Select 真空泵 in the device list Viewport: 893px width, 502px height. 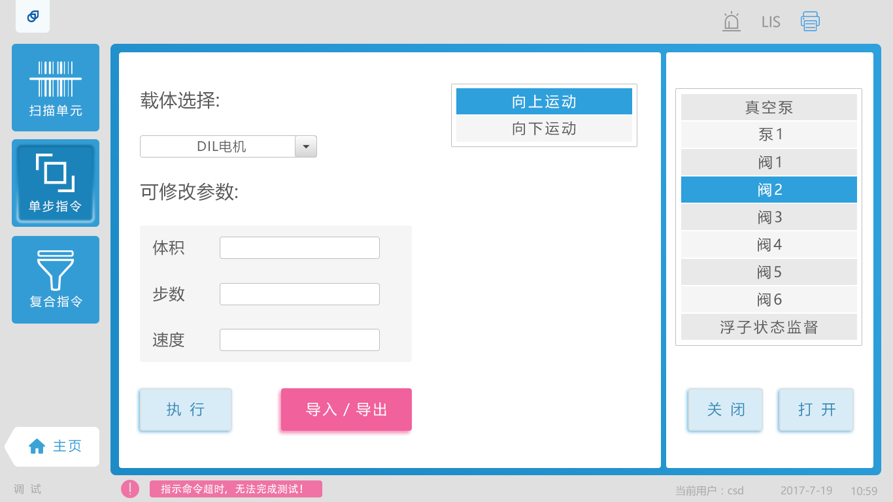click(x=769, y=107)
